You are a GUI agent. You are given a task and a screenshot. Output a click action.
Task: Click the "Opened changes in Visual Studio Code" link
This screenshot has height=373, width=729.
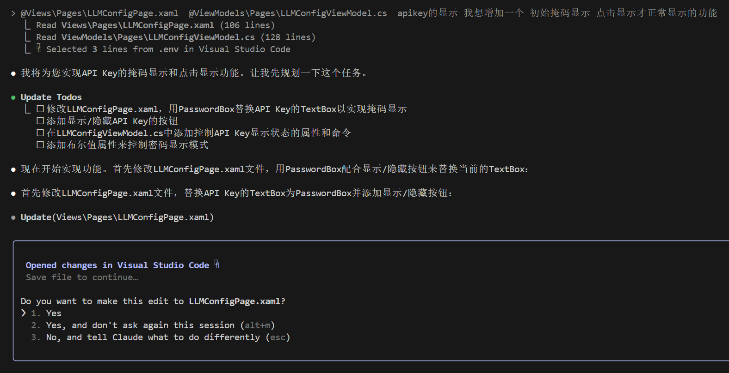[117, 265]
